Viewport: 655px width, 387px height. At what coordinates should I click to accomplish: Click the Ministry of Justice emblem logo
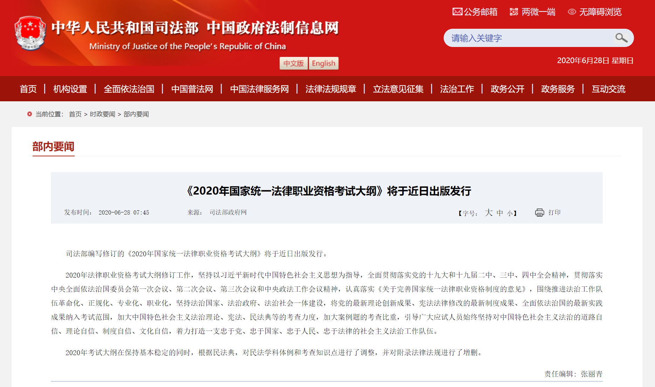[30, 33]
